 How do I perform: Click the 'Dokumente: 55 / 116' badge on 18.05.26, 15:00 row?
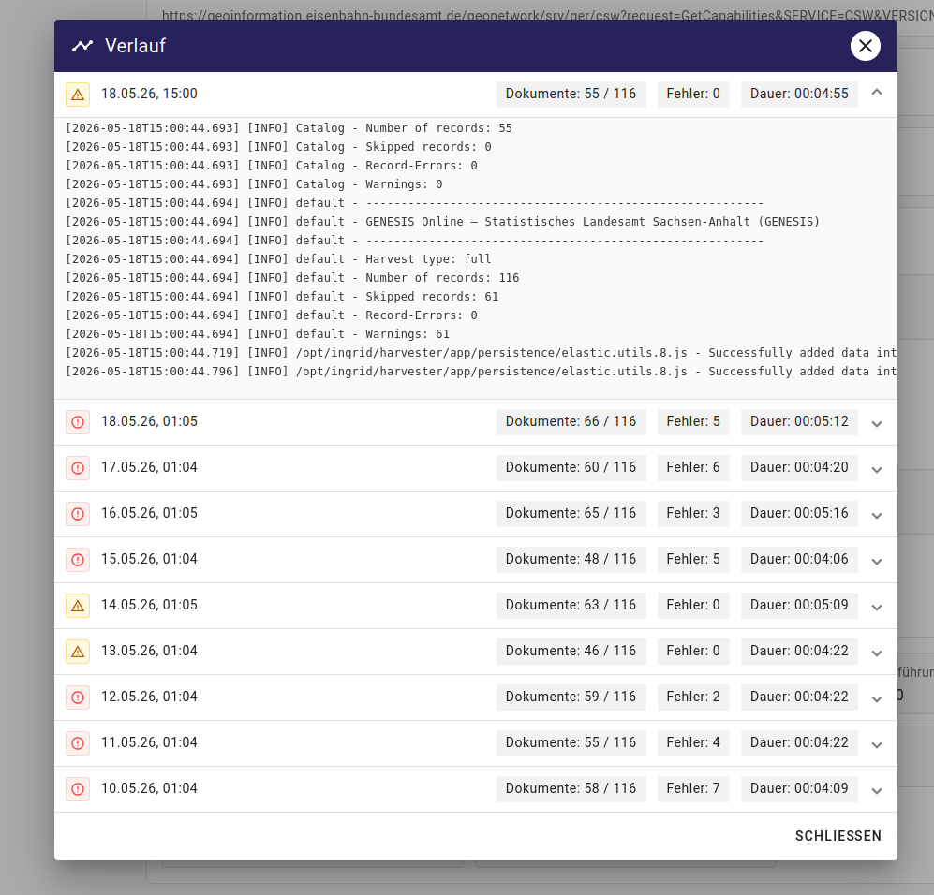[571, 94]
